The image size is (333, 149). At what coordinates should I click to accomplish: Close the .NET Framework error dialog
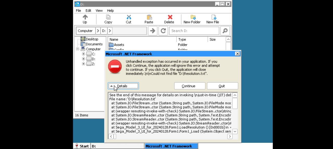point(237,54)
